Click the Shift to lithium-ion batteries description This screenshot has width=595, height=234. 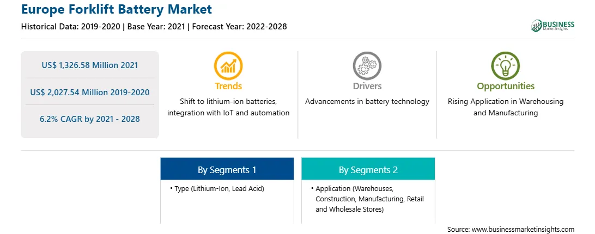point(228,107)
